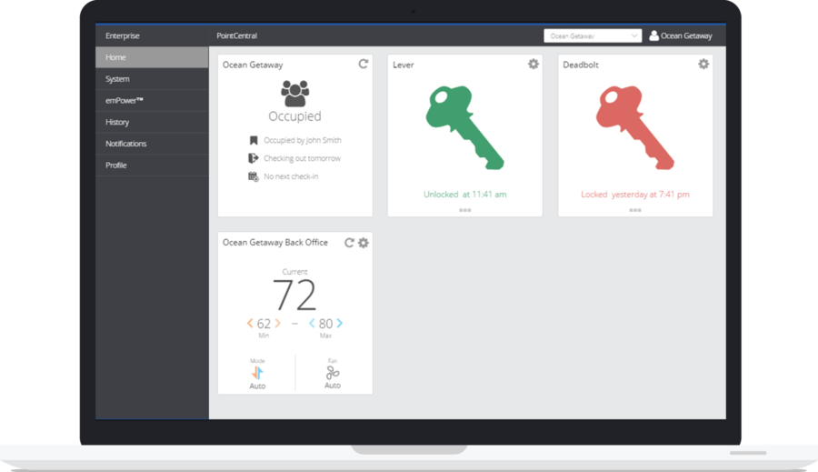Click the check-out icon beside Checking out tomorrow

pyautogui.click(x=253, y=158)
